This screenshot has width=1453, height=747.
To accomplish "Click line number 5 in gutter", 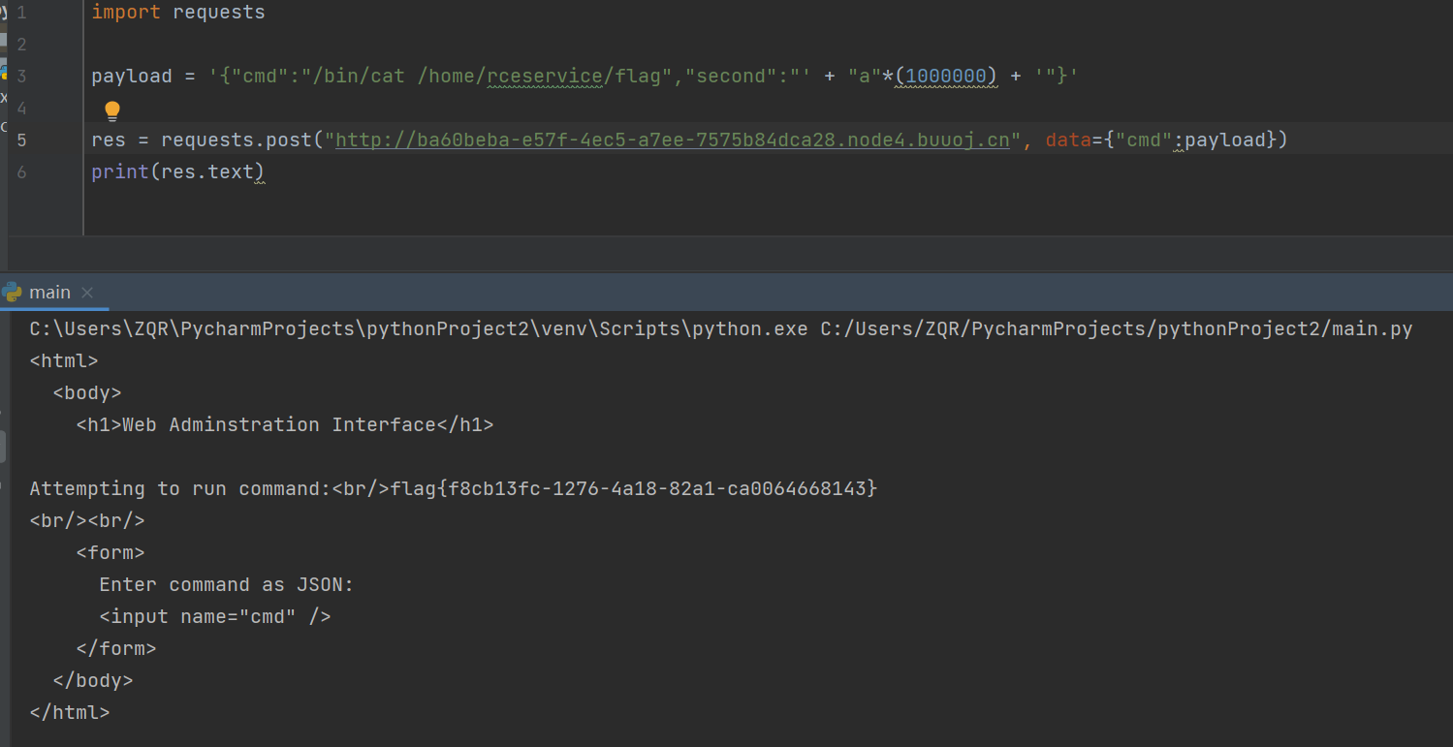I will pos(21,140).
